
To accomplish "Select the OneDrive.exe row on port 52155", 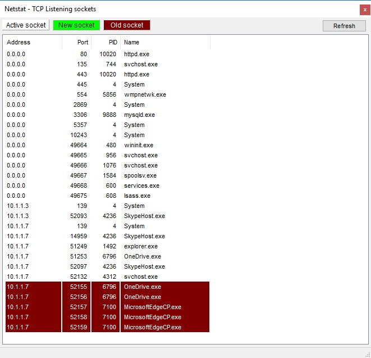I will coord(107,287).
